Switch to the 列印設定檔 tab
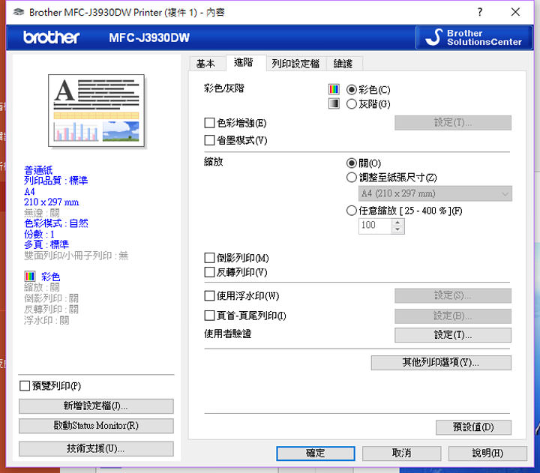 coord(295,64)
